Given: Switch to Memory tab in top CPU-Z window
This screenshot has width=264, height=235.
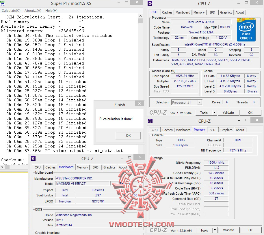Looking at the screenshot, I should [x=199, y=12].
